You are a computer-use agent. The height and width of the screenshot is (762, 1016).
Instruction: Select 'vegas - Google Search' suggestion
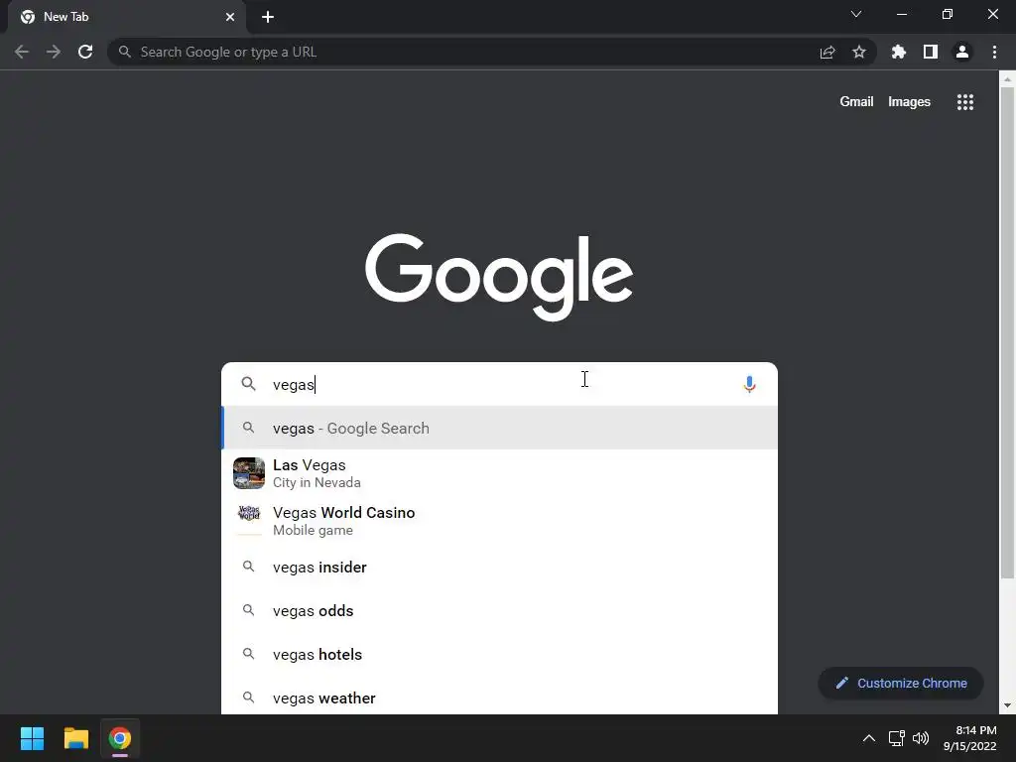point(500,428)
